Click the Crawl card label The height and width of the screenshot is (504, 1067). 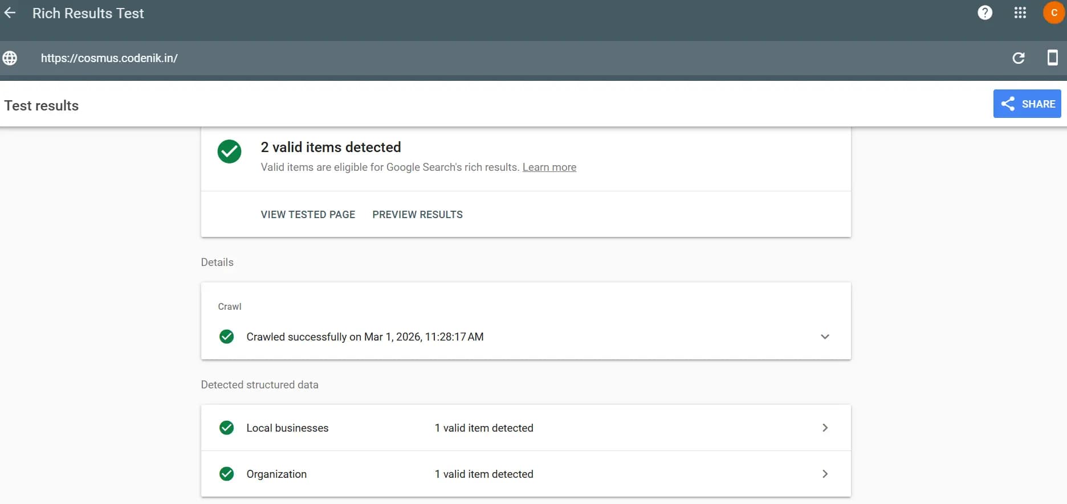click(x=230, y=306)
